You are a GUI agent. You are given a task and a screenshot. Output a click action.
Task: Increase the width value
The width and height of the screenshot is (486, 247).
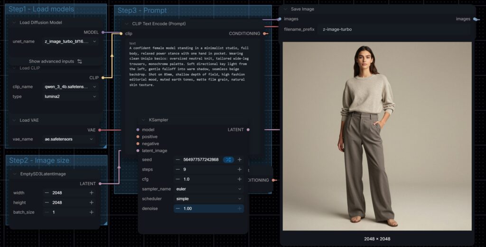[x=92, y=193]
